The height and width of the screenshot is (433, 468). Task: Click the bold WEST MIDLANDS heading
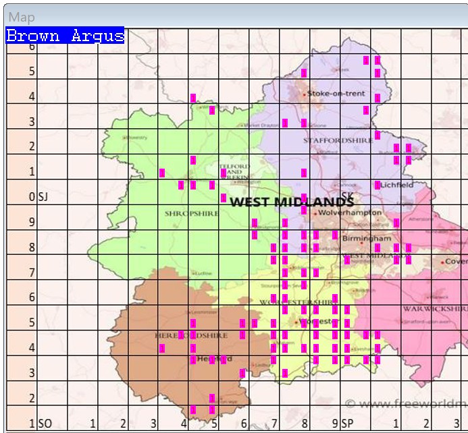[x=292, y=202]
